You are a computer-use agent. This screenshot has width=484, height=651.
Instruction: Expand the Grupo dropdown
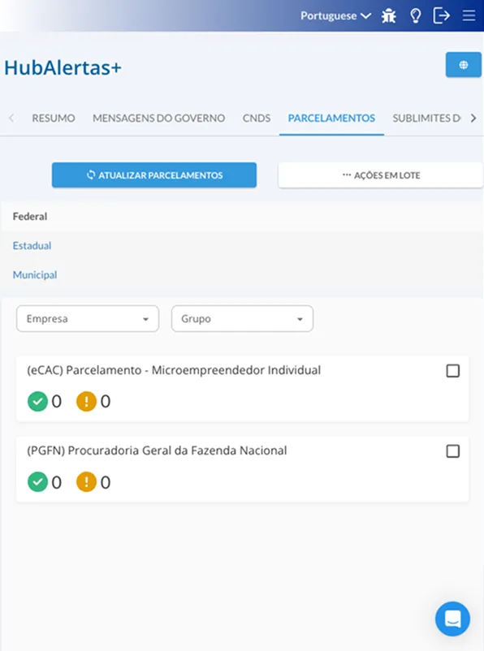pyautogui.click(x=242, y=319)
